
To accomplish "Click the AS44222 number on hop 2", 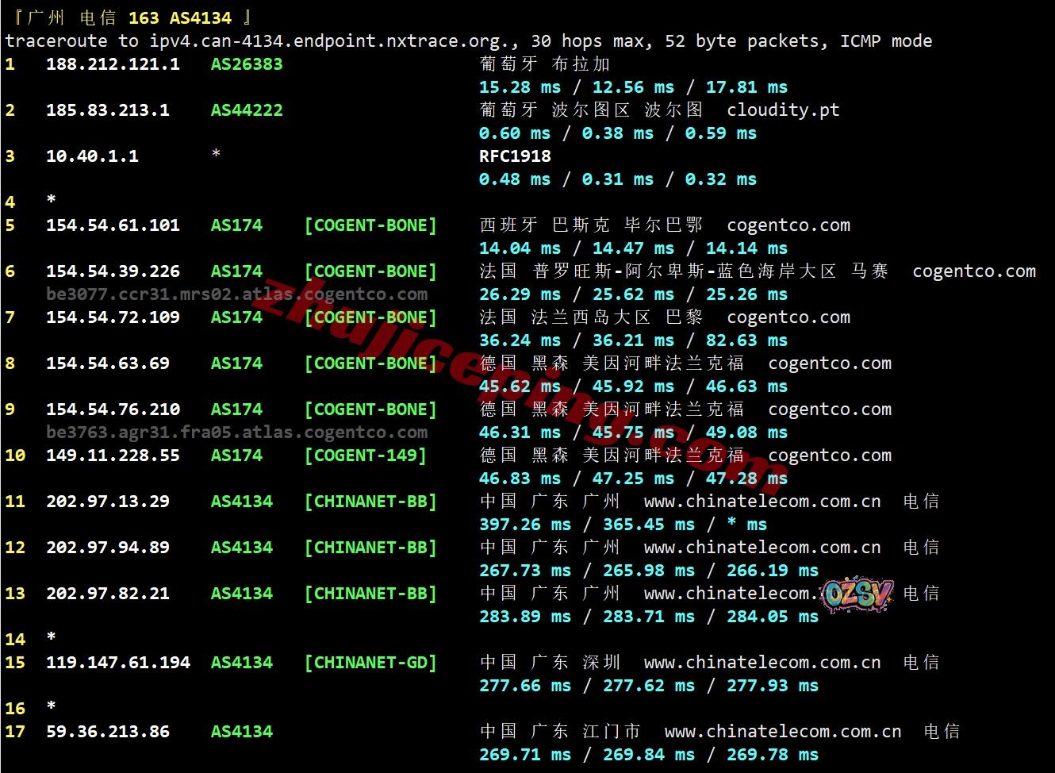I will 246,110.
